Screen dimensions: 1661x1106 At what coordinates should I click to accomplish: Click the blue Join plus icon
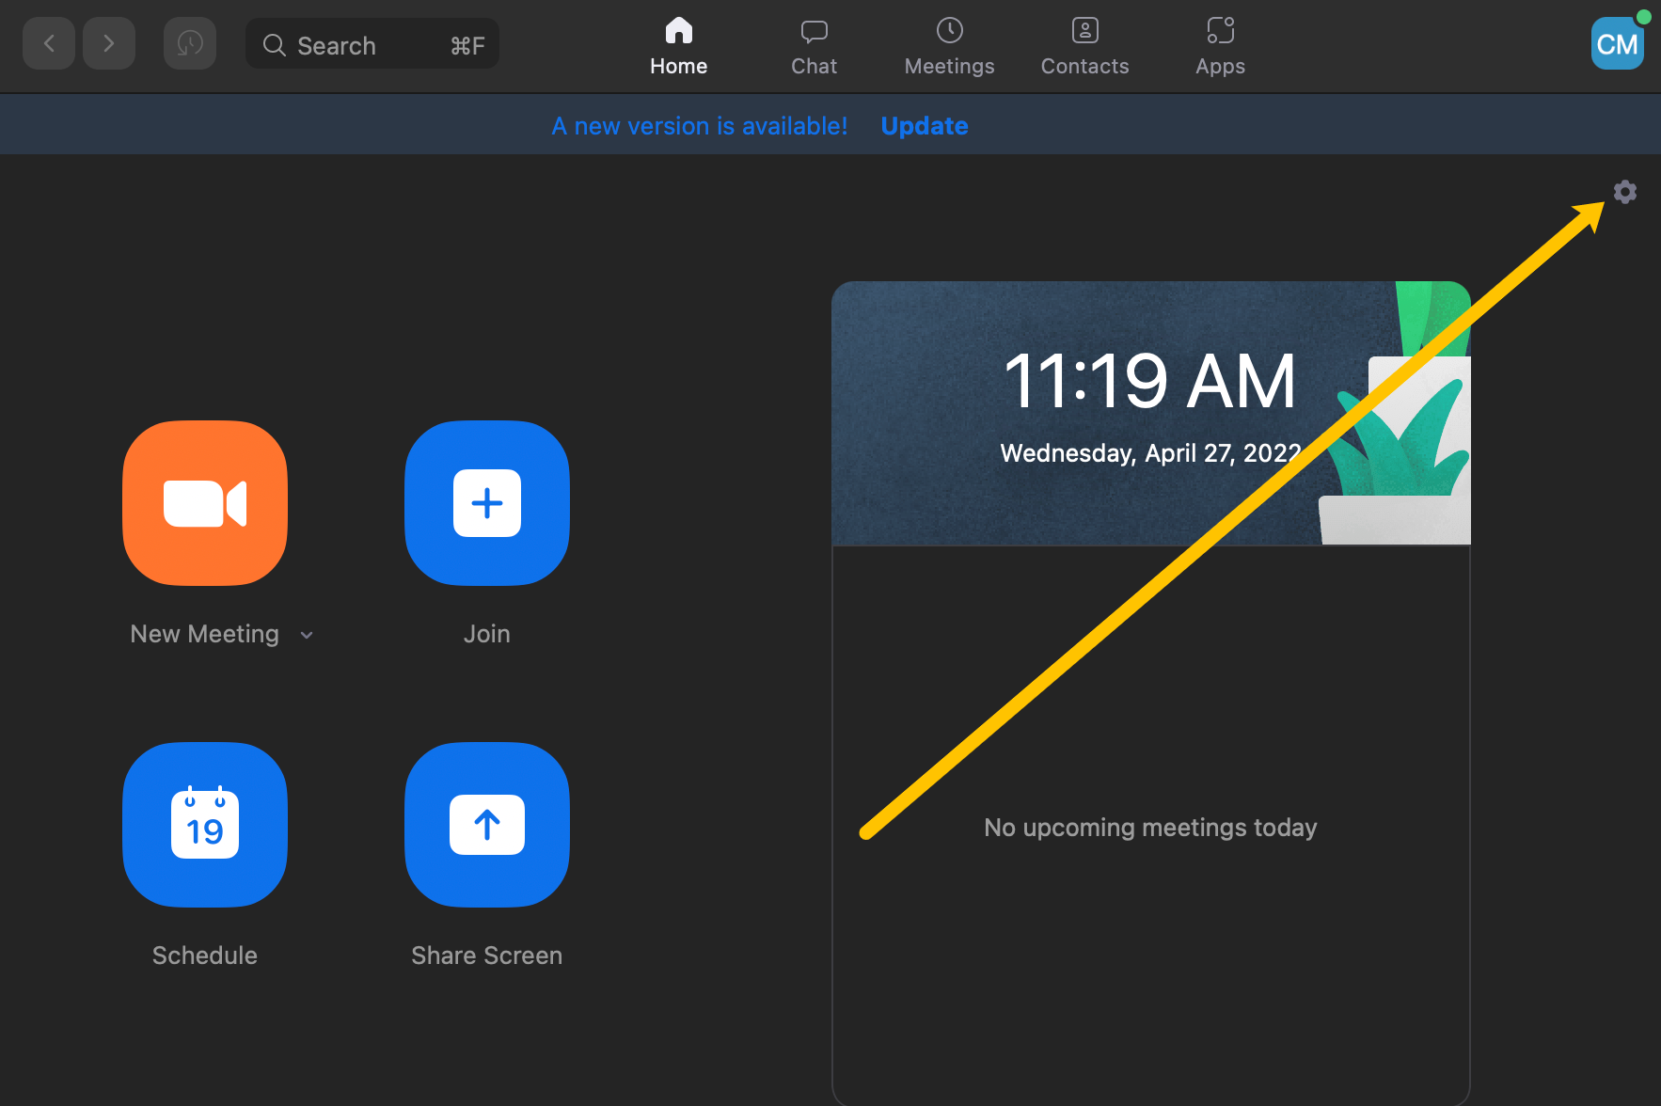487,503
